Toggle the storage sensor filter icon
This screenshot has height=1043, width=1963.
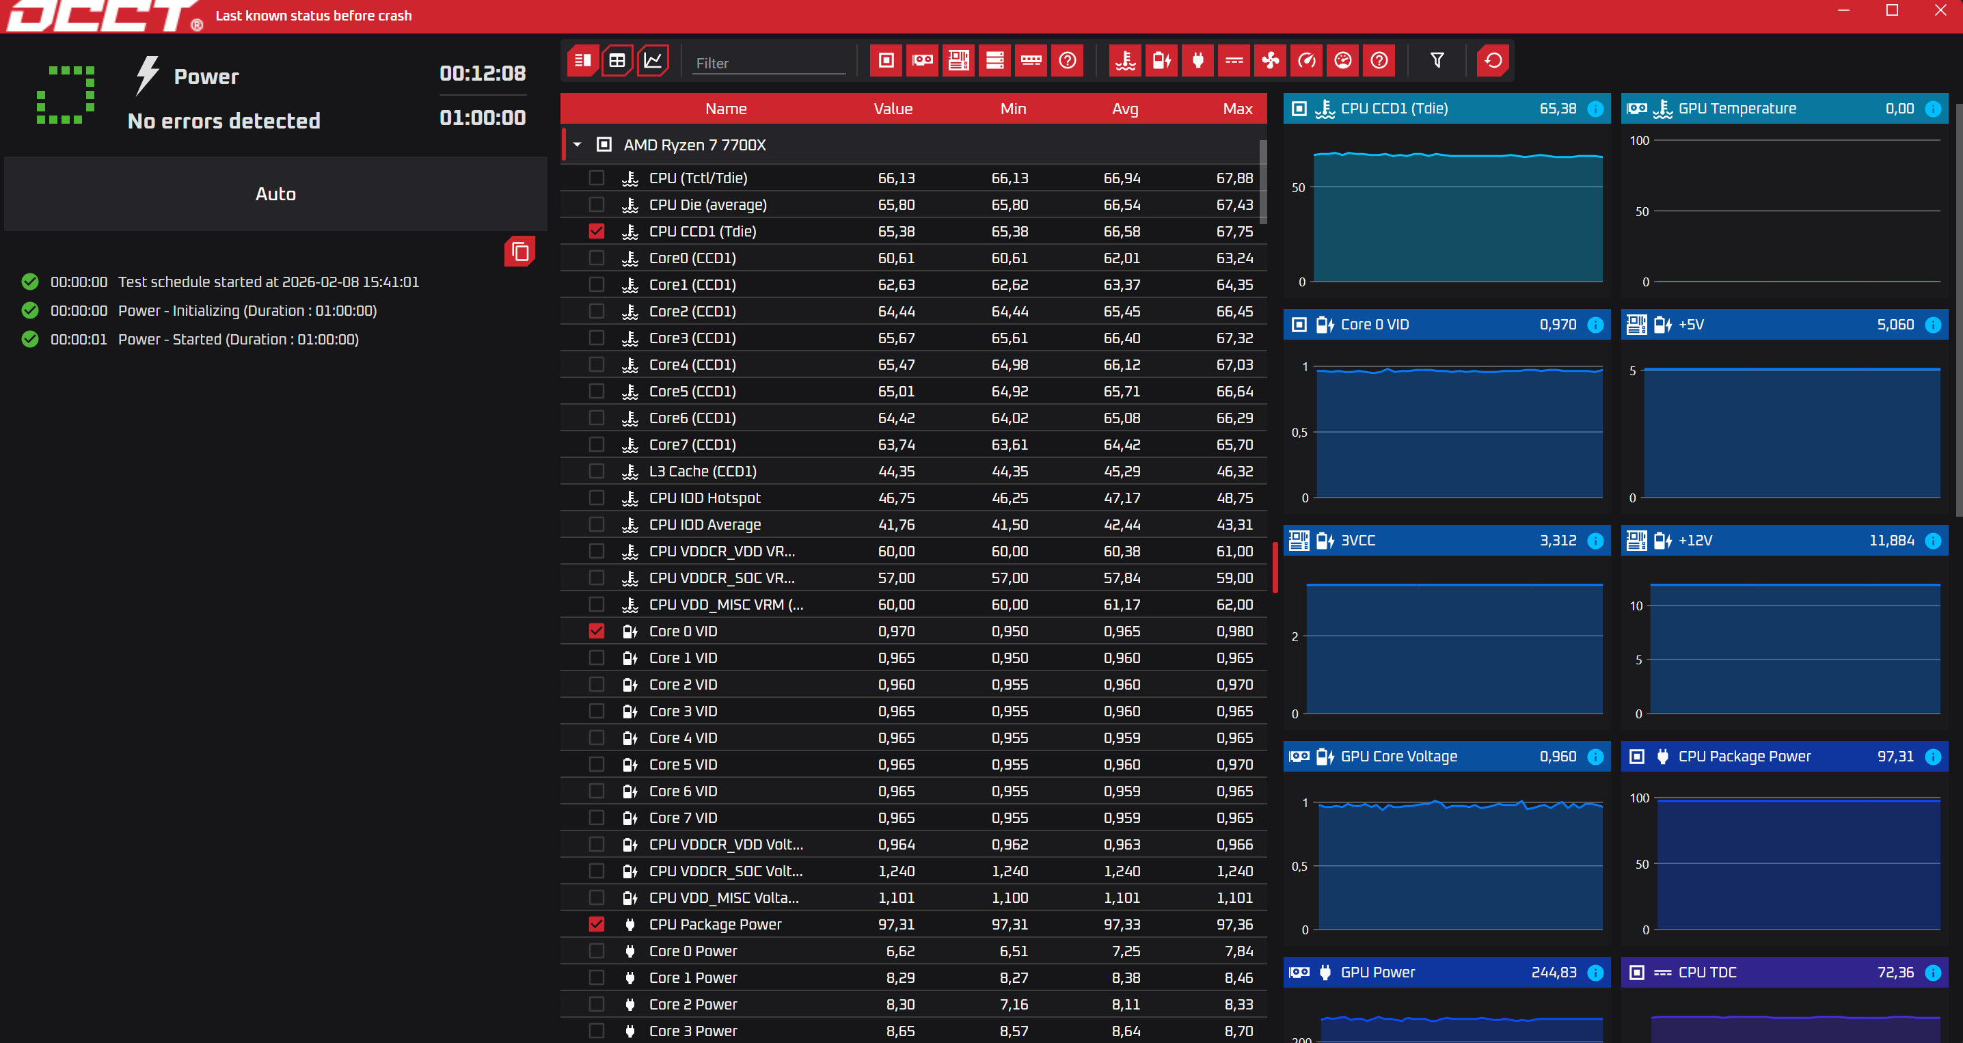click(995, 60)
